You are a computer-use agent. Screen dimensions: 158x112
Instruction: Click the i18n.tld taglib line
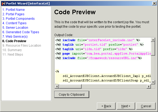click(x=94, y=49)
